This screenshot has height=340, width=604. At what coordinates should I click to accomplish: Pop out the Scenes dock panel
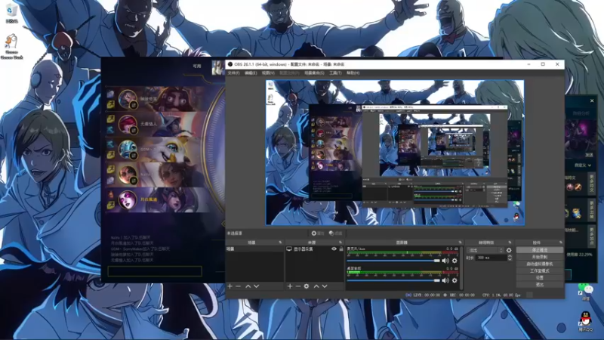(x=280, y=243)
